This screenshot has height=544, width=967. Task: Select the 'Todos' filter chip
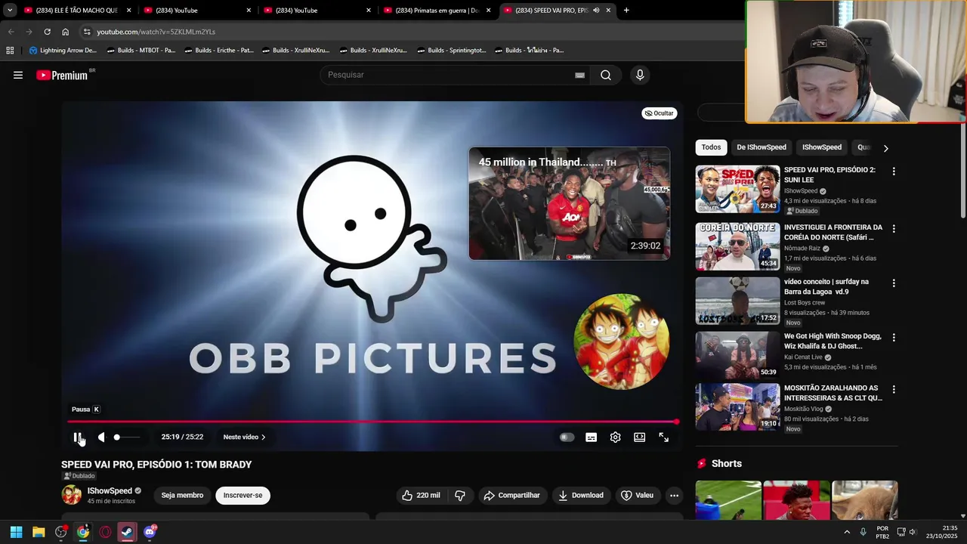711,147
